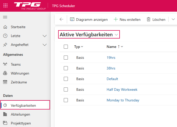This screenshot has width=177, height=127.
Task: Click the Verfügbarkeiten clock icon
Action: [5, 105]
